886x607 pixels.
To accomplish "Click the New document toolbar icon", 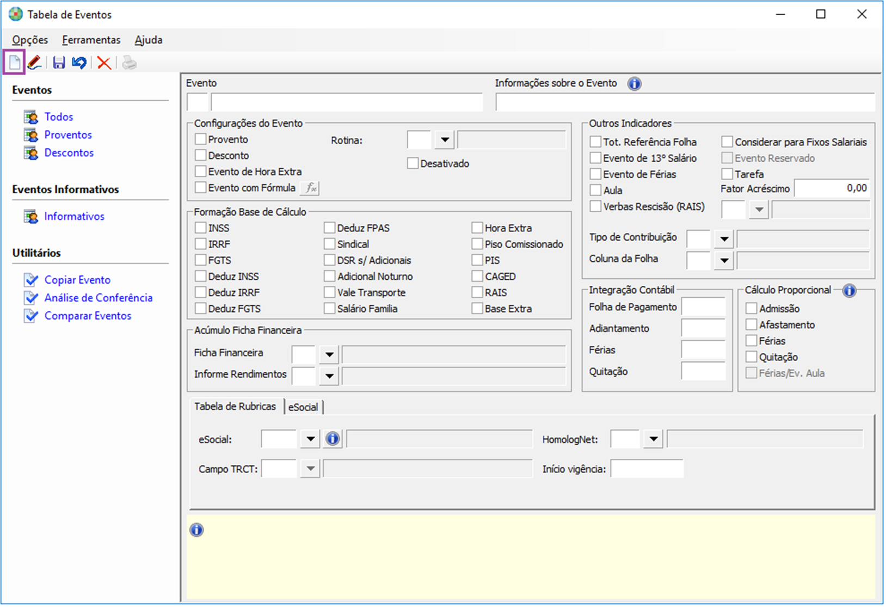I will coord(15,63).
